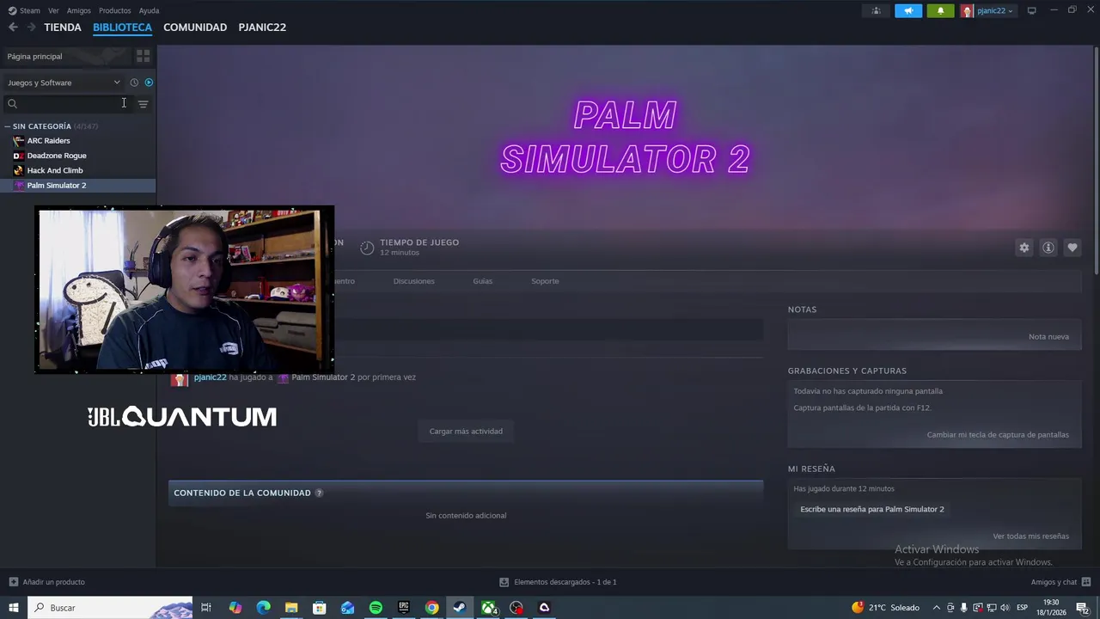Open advanced library filter options icon
The image size is (1100, 619).
[143, 104]
